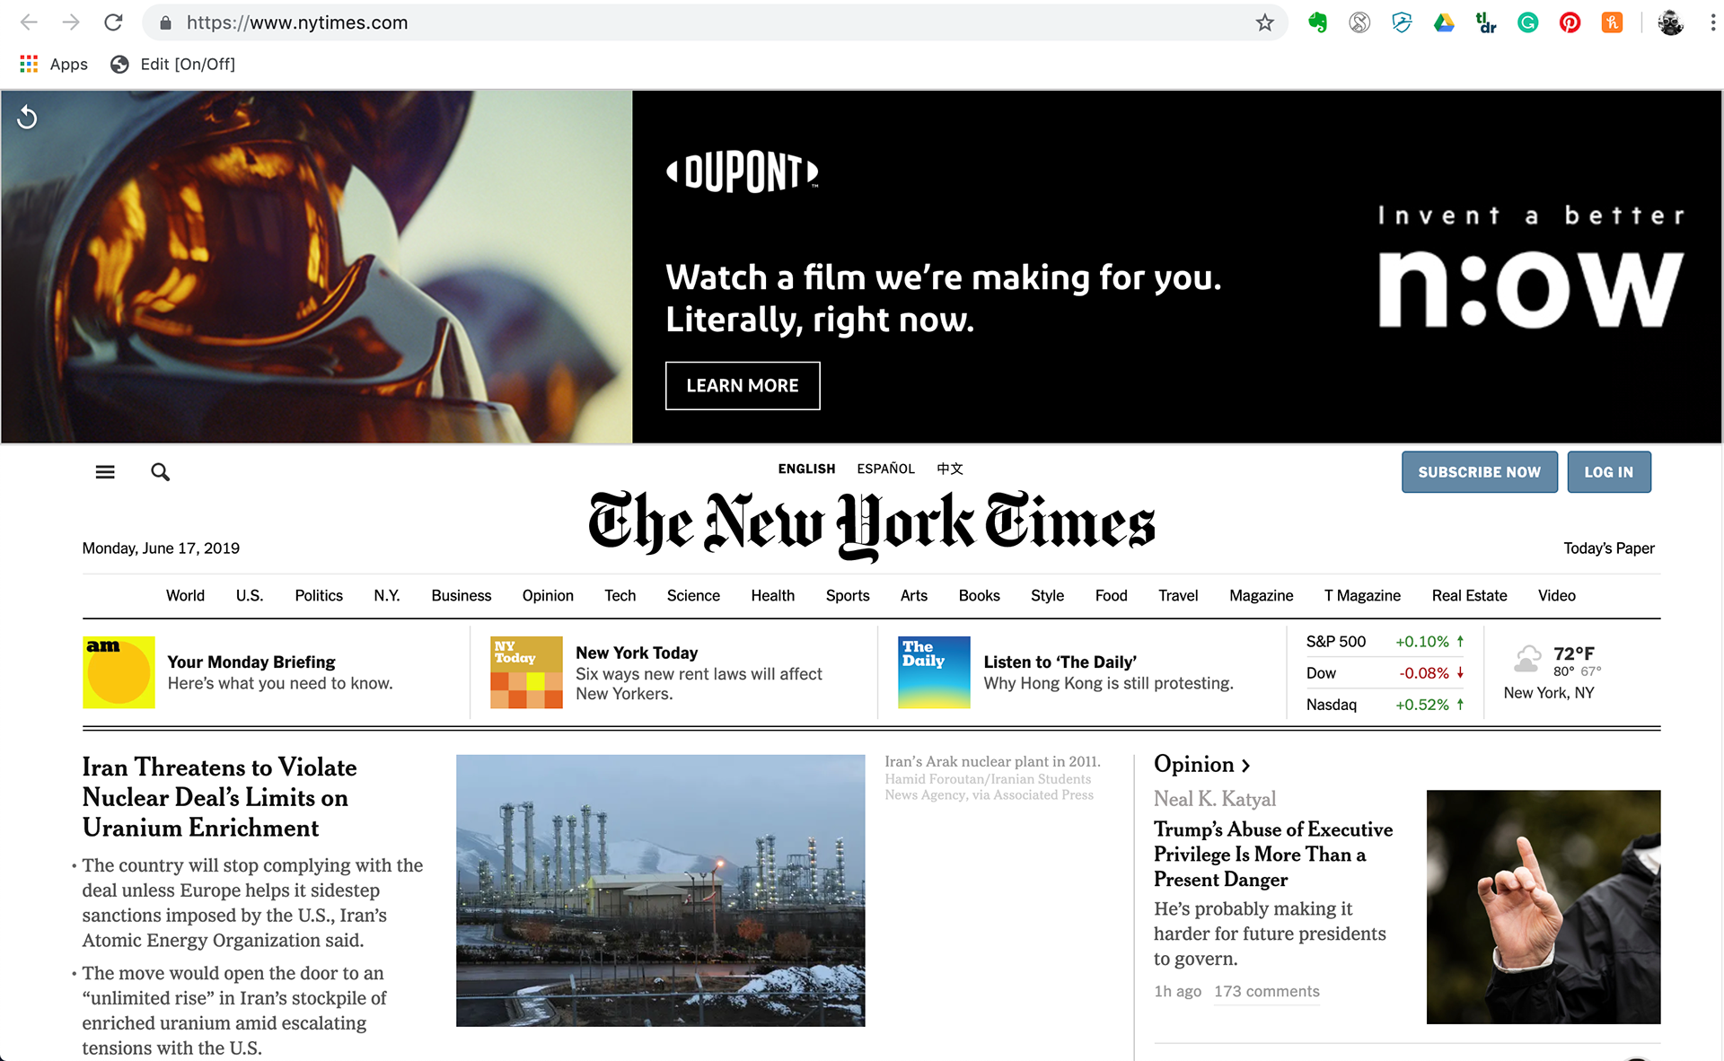
Task: Open the Video section
Action: [1556, 596]
